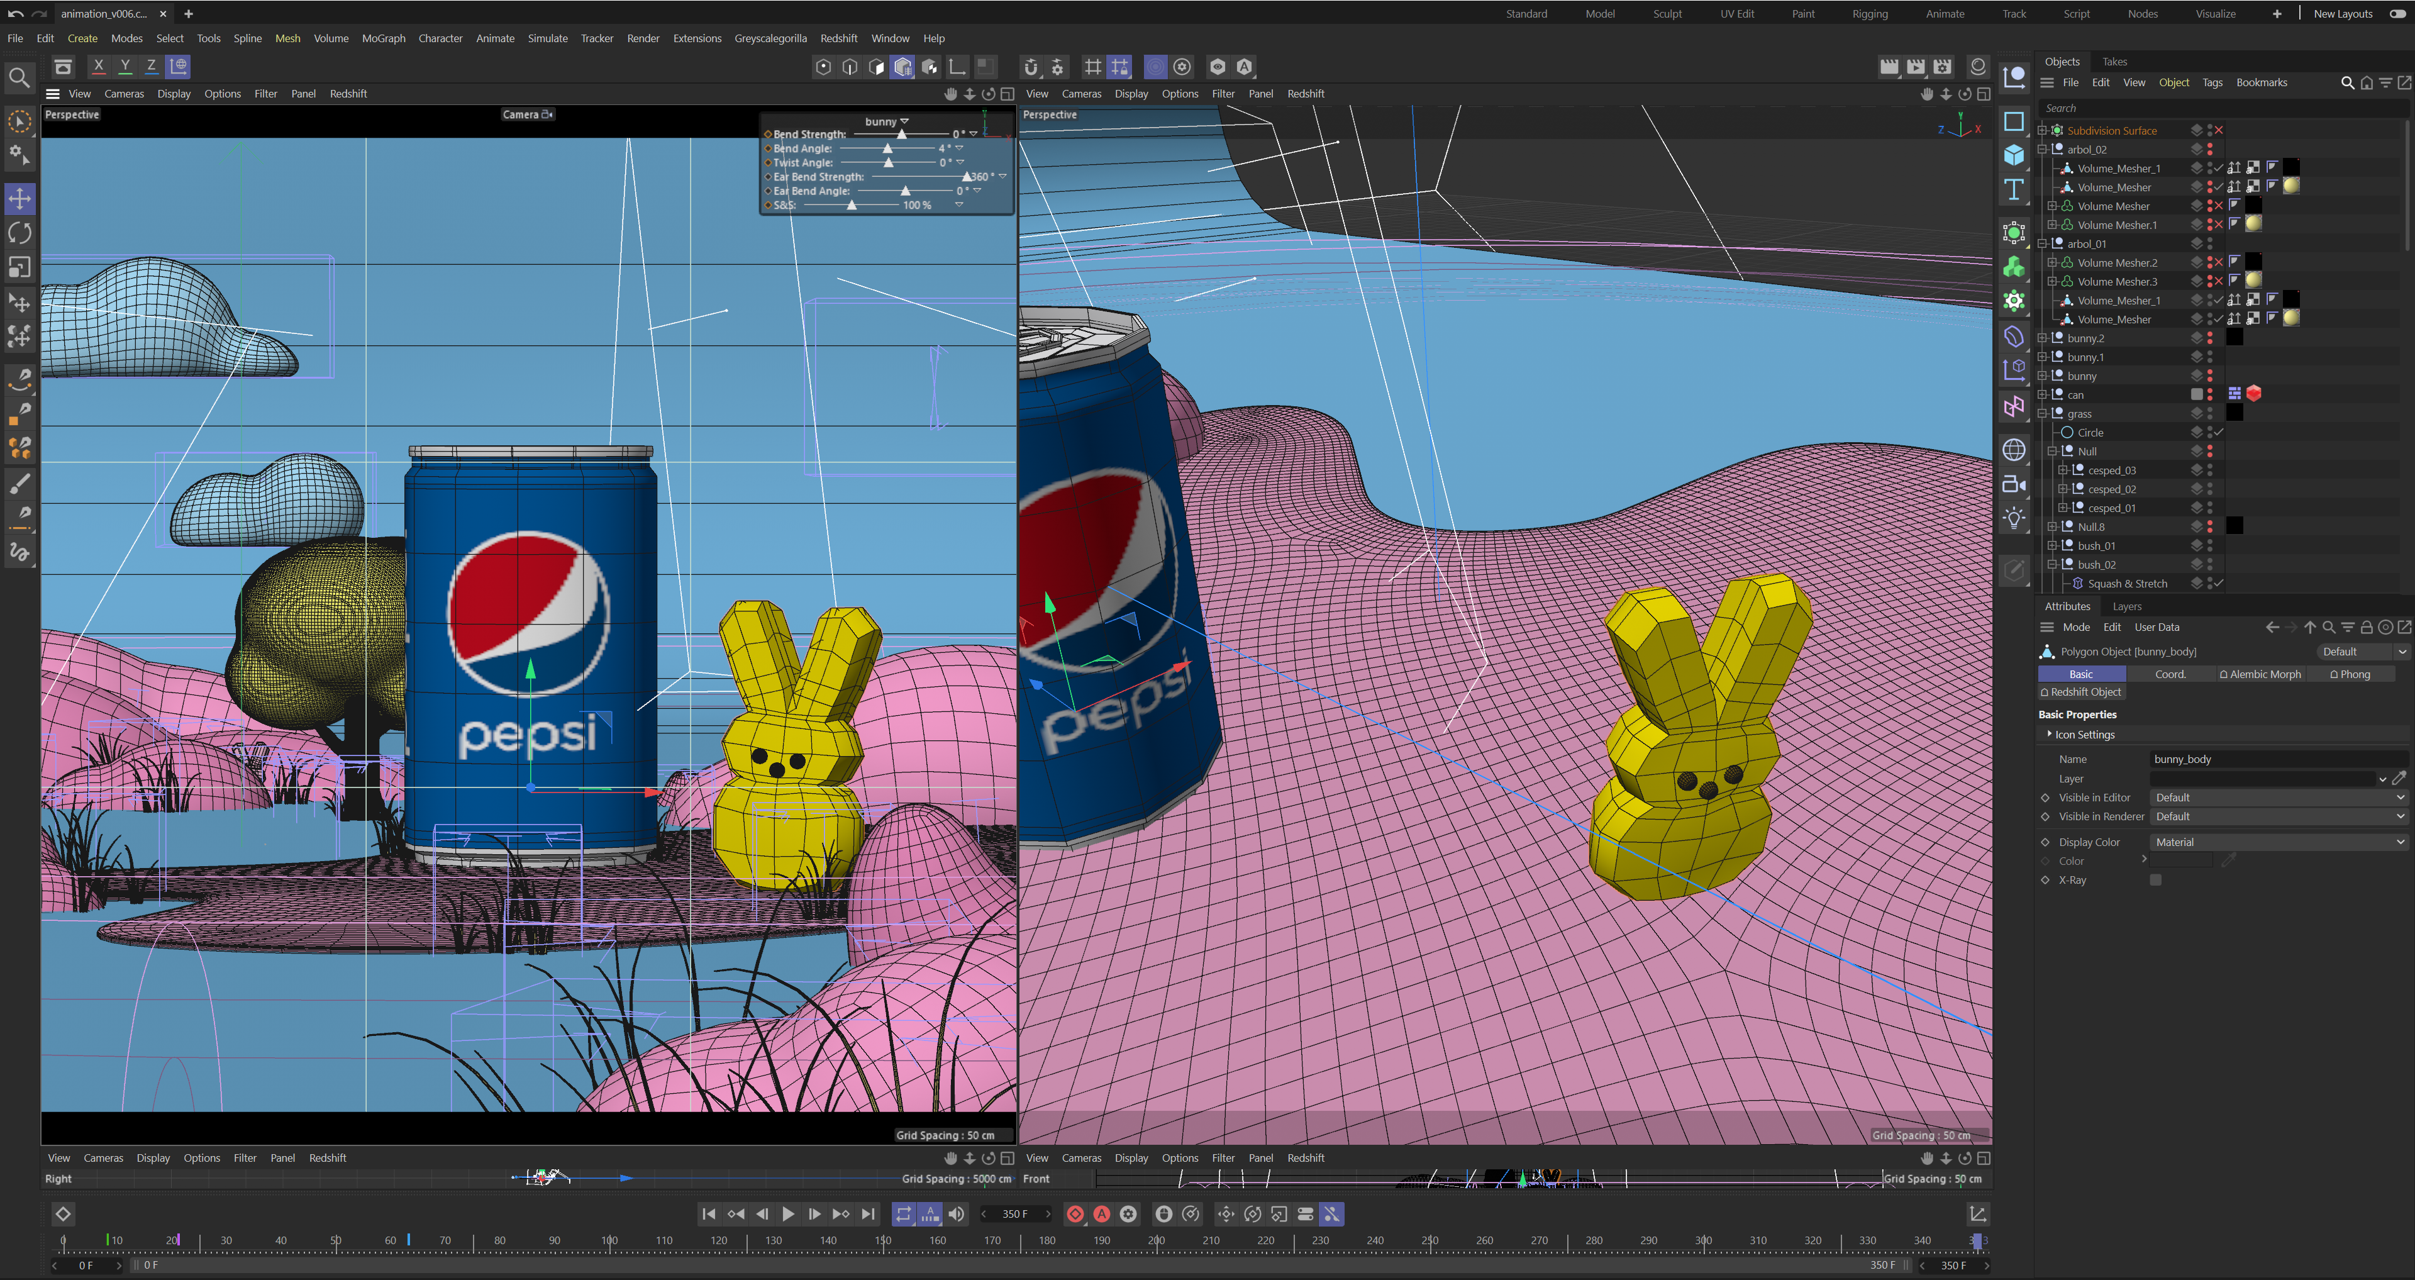Click the Render View clapperboard icon
The height and width of the screenshot is (1280, 2415).
coord(1889,67)
